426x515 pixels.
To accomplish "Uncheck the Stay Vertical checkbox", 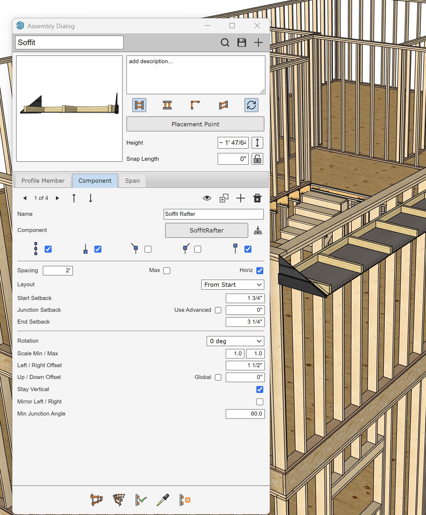I will pos(260,389).
